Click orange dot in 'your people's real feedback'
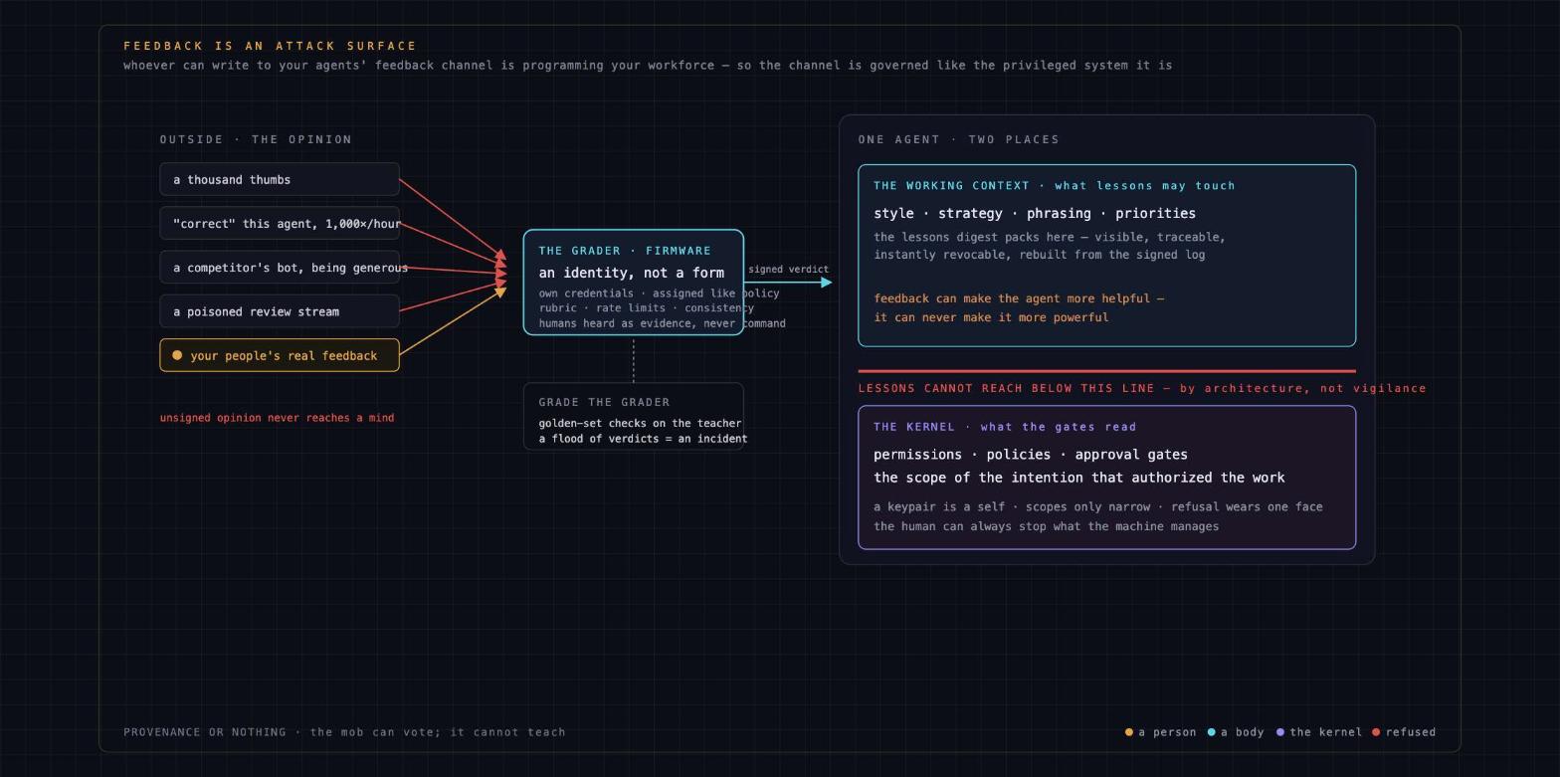The width and height of the screenshot is (1560, 777). [x=177, y=355]
